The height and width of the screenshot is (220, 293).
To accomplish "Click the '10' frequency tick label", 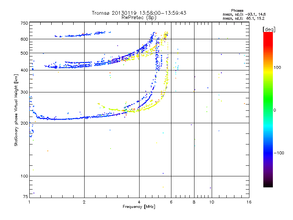I will pos(212,202).
